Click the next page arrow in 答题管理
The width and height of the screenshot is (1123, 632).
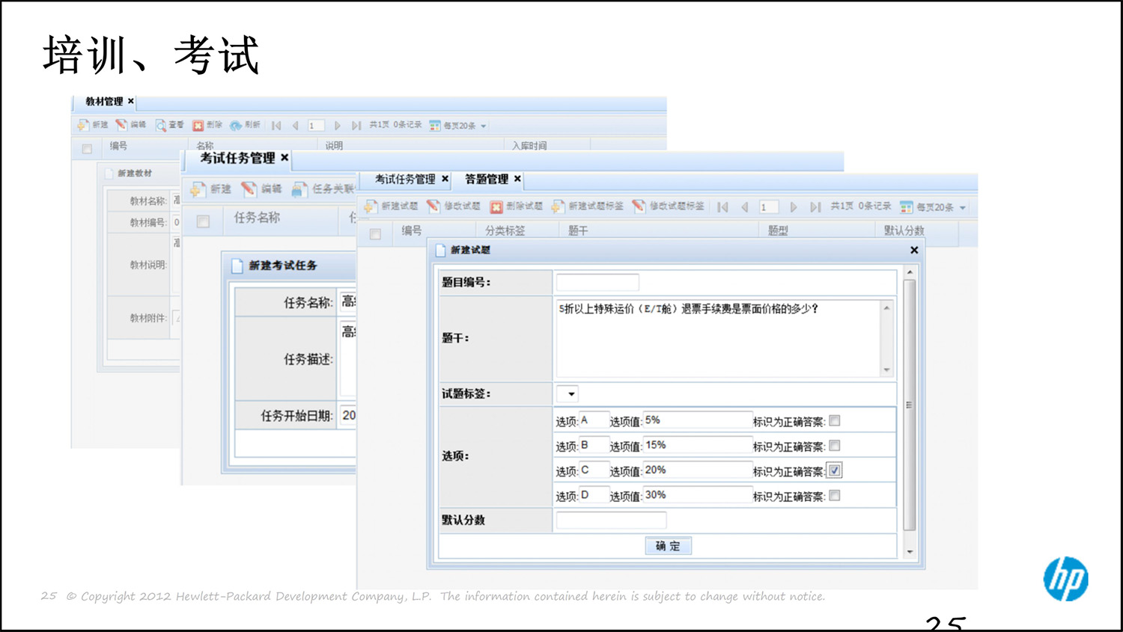click(794, 206)
